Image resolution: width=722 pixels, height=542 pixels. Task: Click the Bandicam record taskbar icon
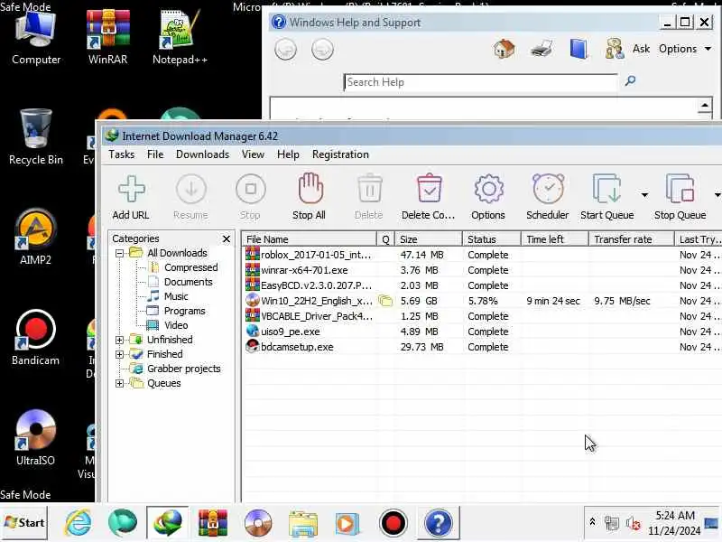pyautogui.click(x=393, y=523)
